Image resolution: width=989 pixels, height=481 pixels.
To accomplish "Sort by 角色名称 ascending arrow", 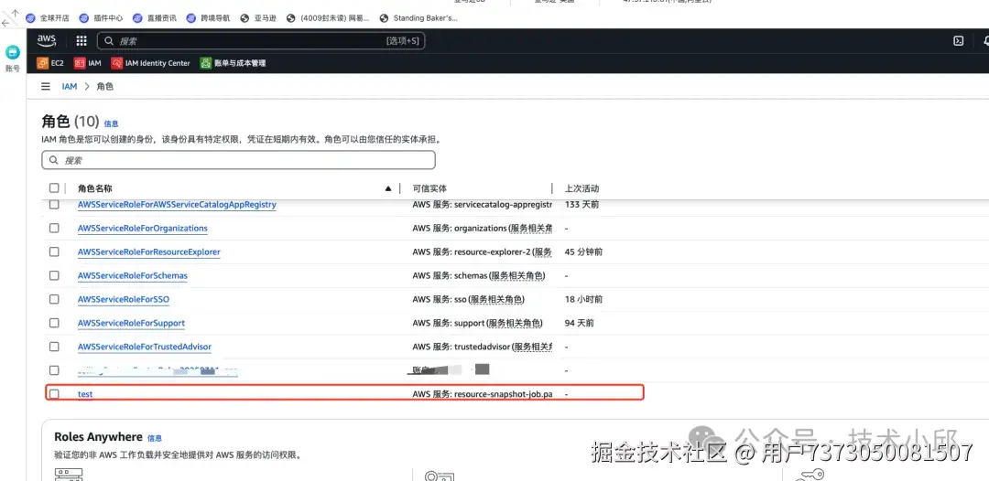I will point(388,188).
